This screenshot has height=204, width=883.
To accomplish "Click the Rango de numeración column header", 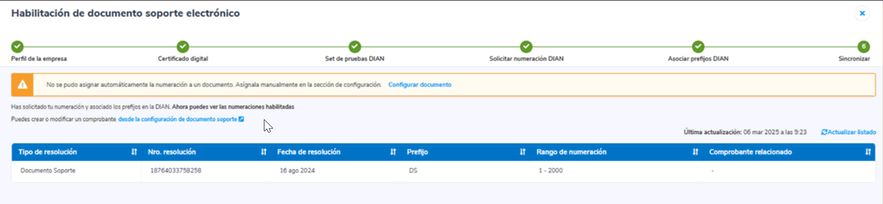I will pos(616,152).
